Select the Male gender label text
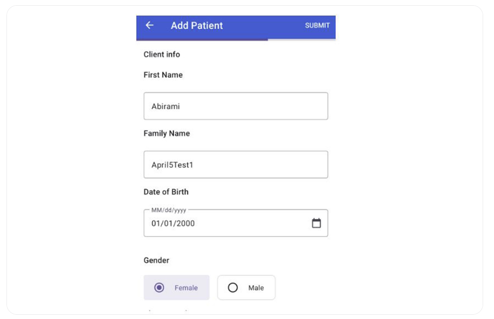This screenshot has width=494, height=319. 256,288
